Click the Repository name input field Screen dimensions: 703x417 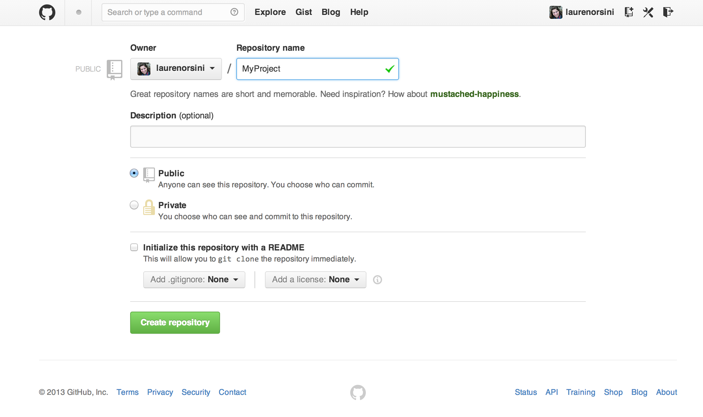318,69
